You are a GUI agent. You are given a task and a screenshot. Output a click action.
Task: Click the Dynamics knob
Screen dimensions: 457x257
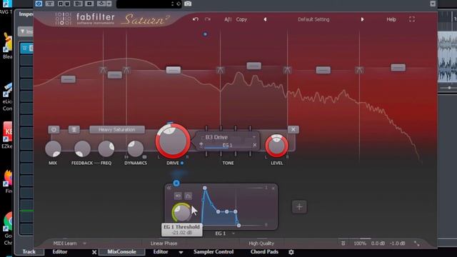136,148
